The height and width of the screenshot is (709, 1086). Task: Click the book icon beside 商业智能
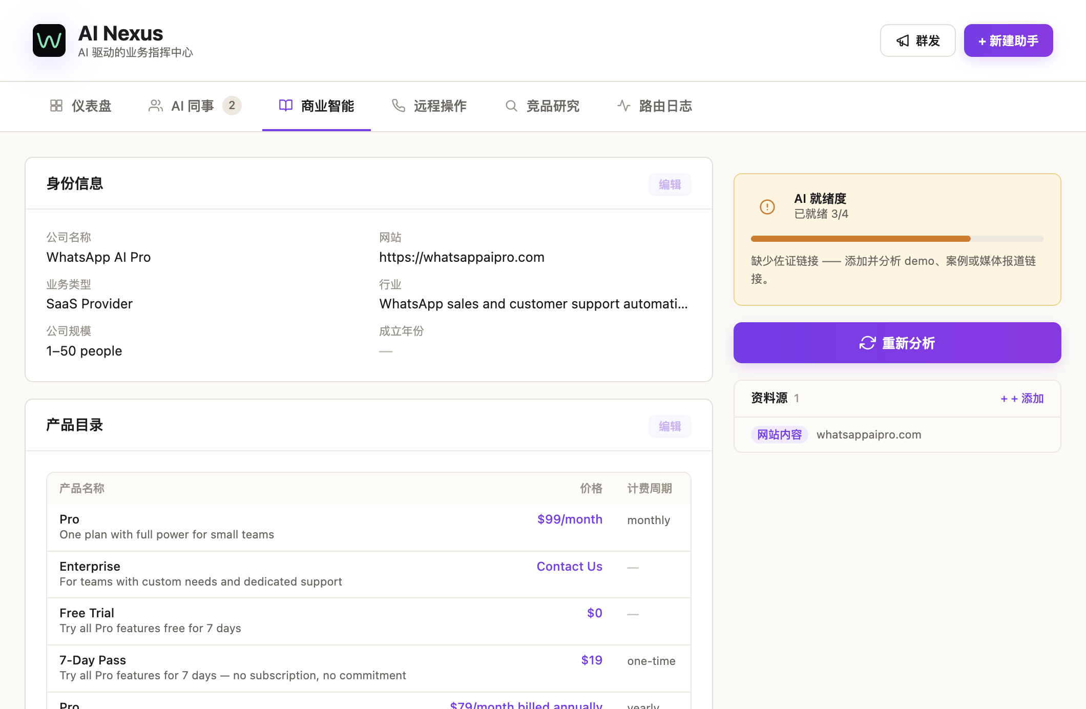coord(286,106)
